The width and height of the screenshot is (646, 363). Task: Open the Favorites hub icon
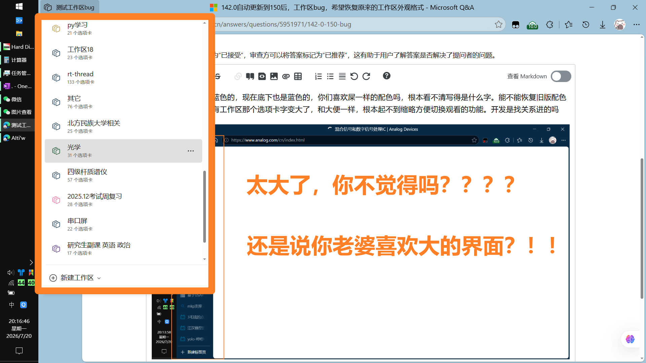tap(569, 25)
